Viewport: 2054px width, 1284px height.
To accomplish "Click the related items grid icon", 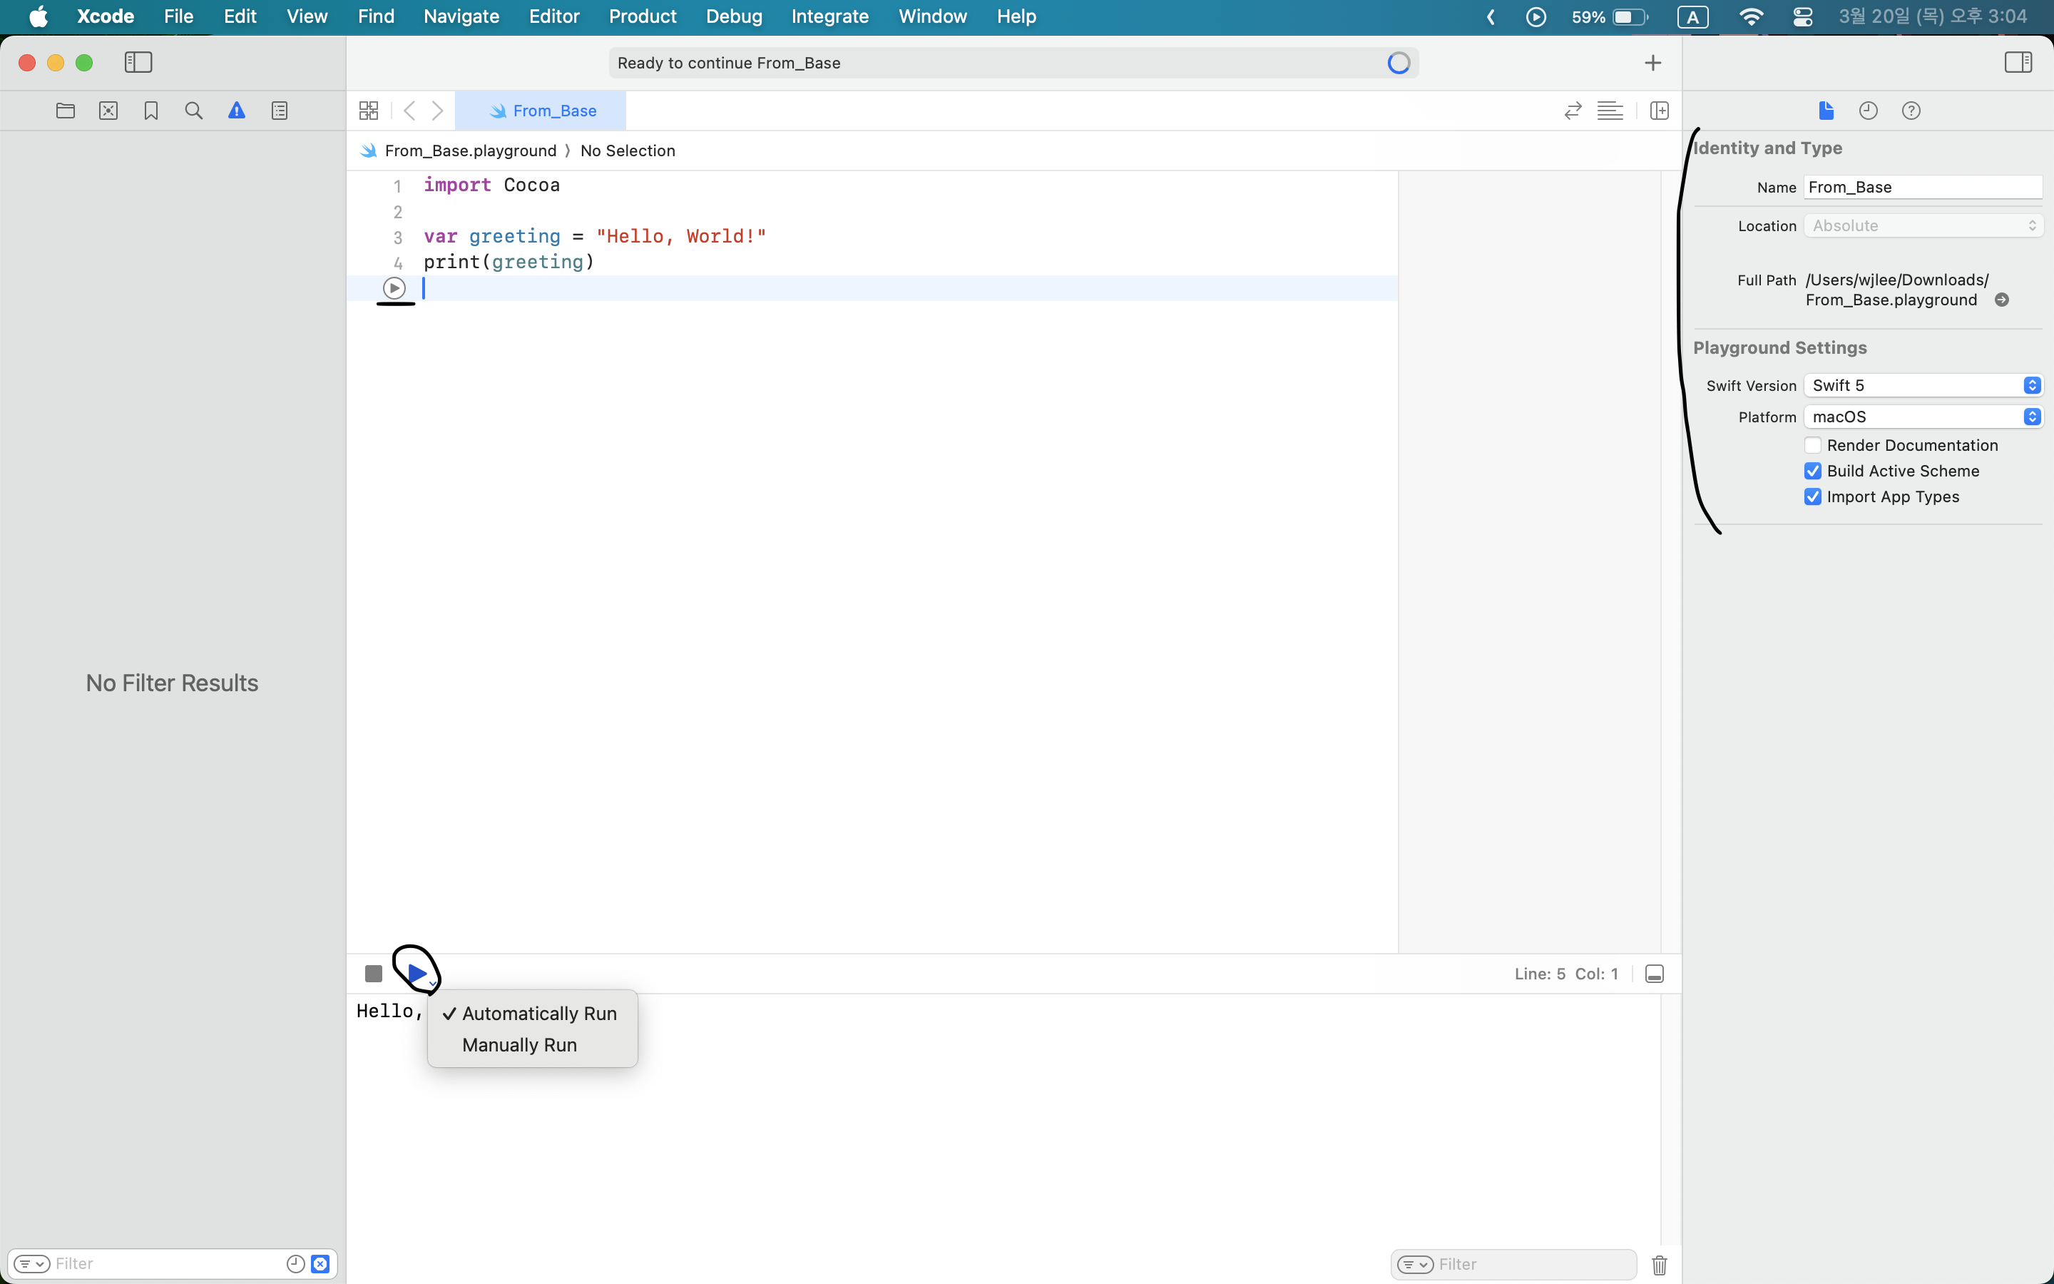I will [x=368, y=111].
